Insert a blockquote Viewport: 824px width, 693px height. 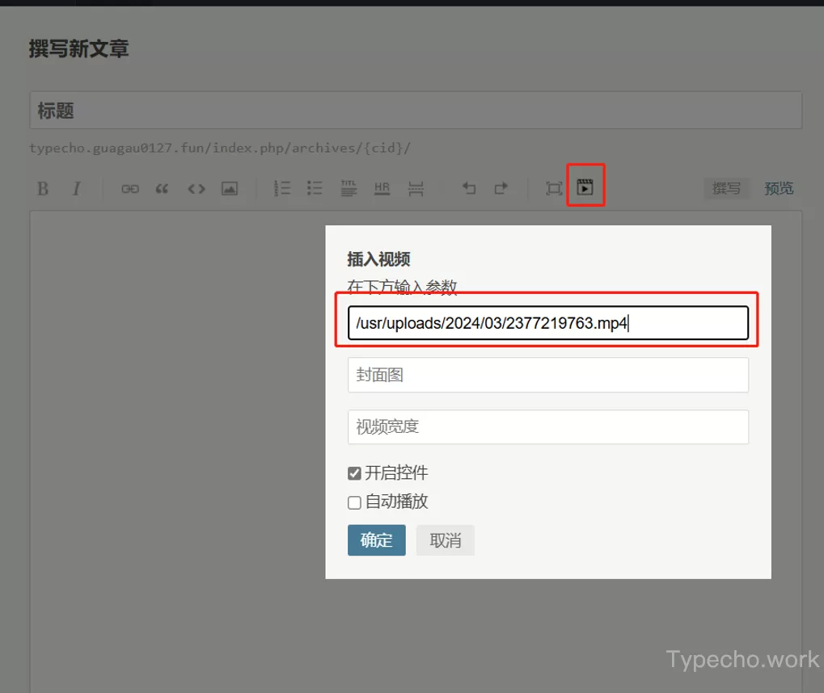click(x=162, y=188)
